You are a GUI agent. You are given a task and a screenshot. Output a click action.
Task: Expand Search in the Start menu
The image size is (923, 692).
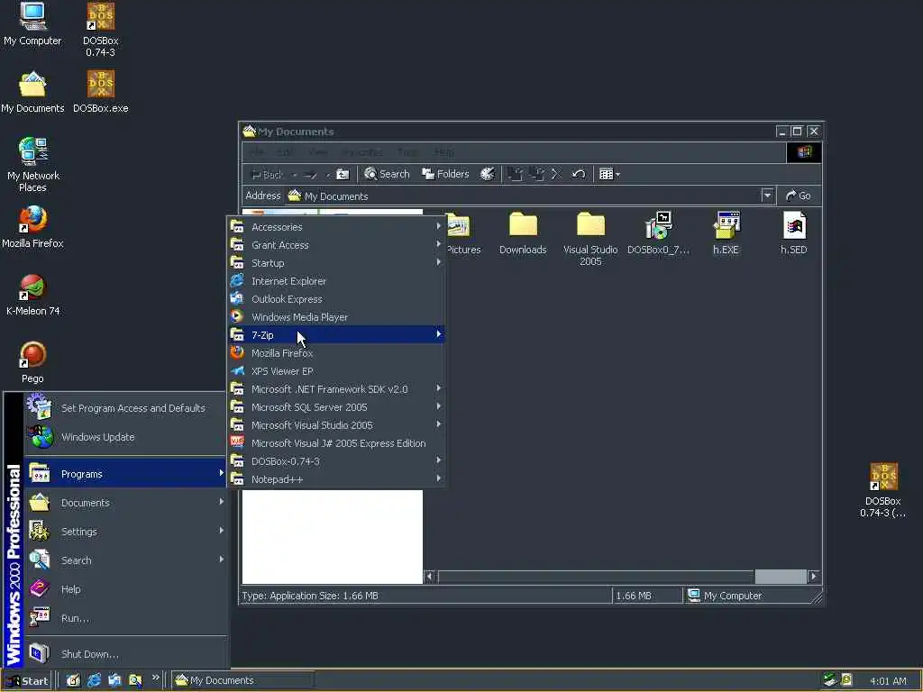coord(125,560)
